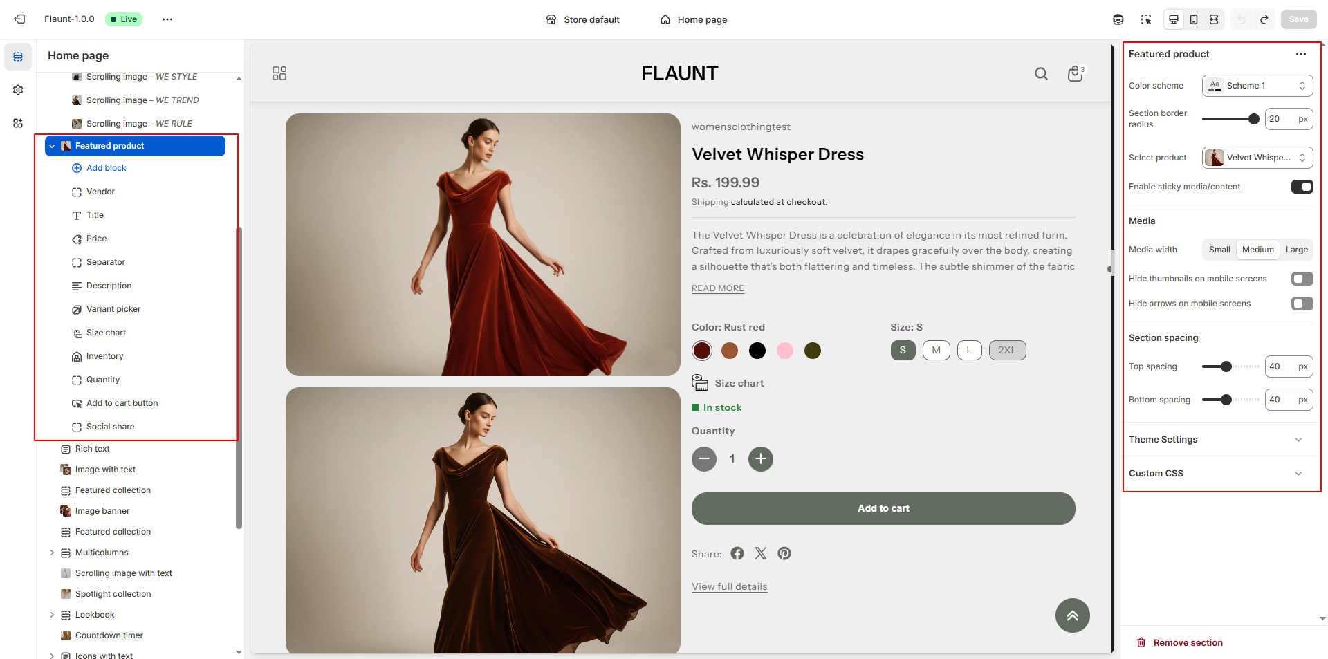Image resolution: width=1328 pixels, height=659 pixels.
Task: Open the shopping cart bag icon
Action: tap(1076, 73)
